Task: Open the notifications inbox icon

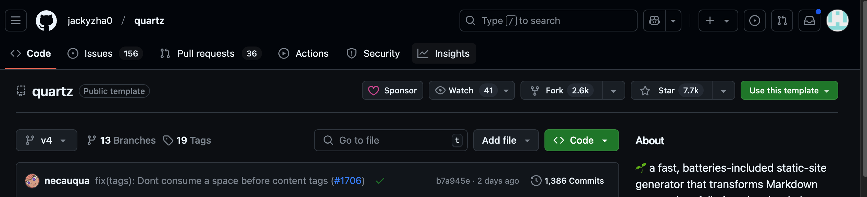Action: (x=809, y=21)
